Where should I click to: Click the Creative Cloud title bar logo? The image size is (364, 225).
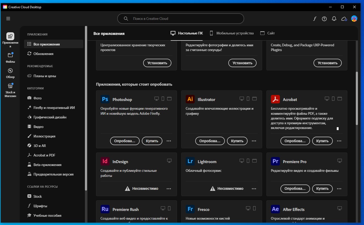(x=5, y=7)
